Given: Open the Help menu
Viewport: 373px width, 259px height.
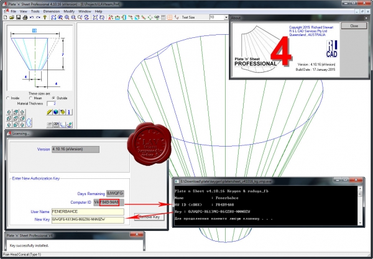Looking at the screenshot, I should [98, 11].
